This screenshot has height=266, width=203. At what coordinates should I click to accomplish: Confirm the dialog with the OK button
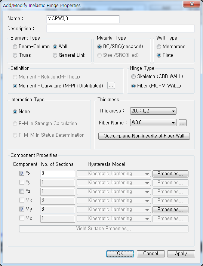coord(120,254)
